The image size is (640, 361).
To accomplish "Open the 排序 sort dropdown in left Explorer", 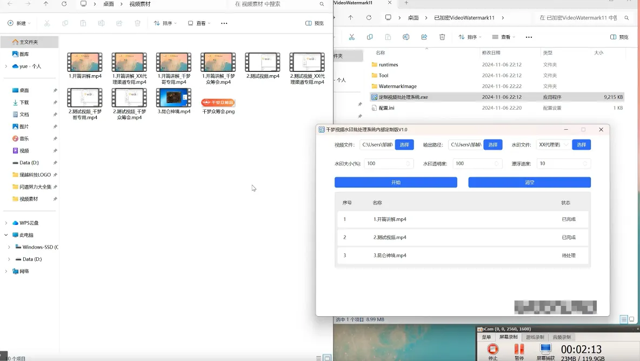I will click(x=166, y=23).
